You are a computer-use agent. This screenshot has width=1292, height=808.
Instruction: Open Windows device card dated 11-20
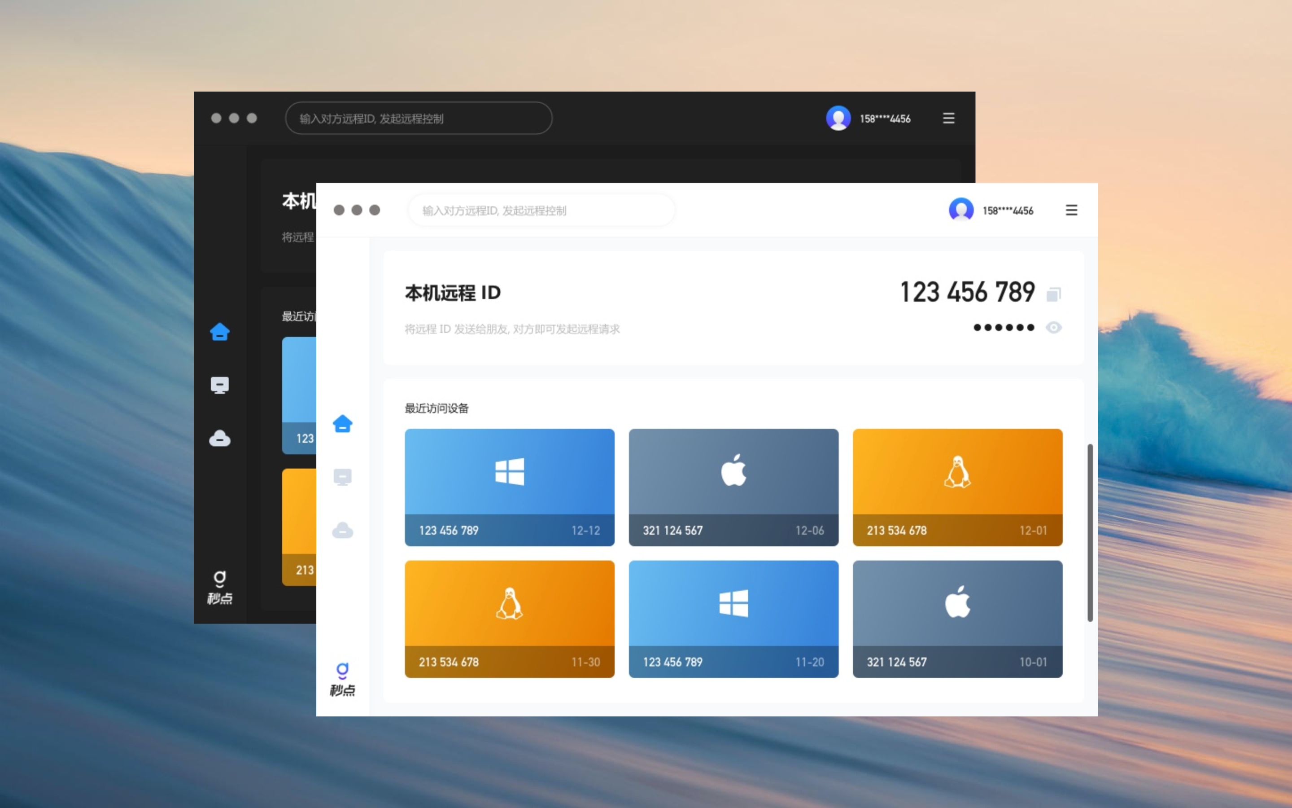click(733, 619)
